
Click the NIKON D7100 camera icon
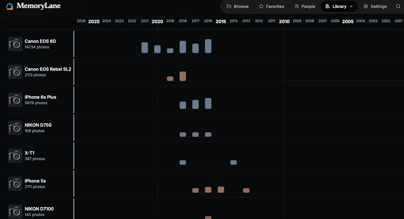click(15, 212)
